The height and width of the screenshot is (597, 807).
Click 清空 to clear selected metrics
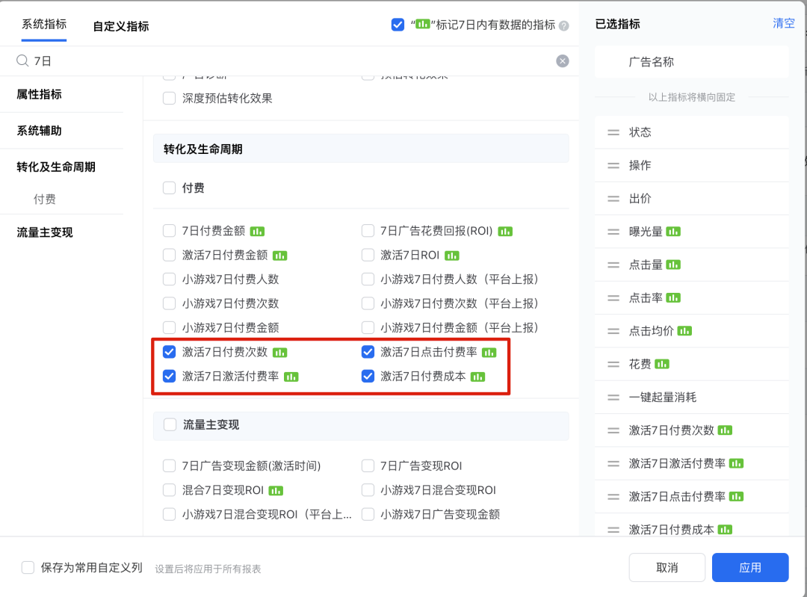pos(783,23)
